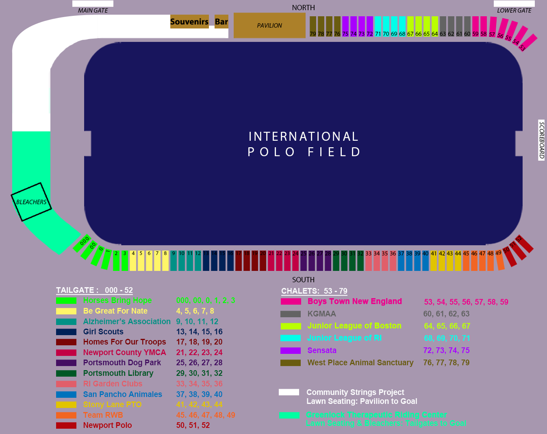Click blue tailgate spot 38
This screenshot has width=547, height=434.
coord(409,261)
